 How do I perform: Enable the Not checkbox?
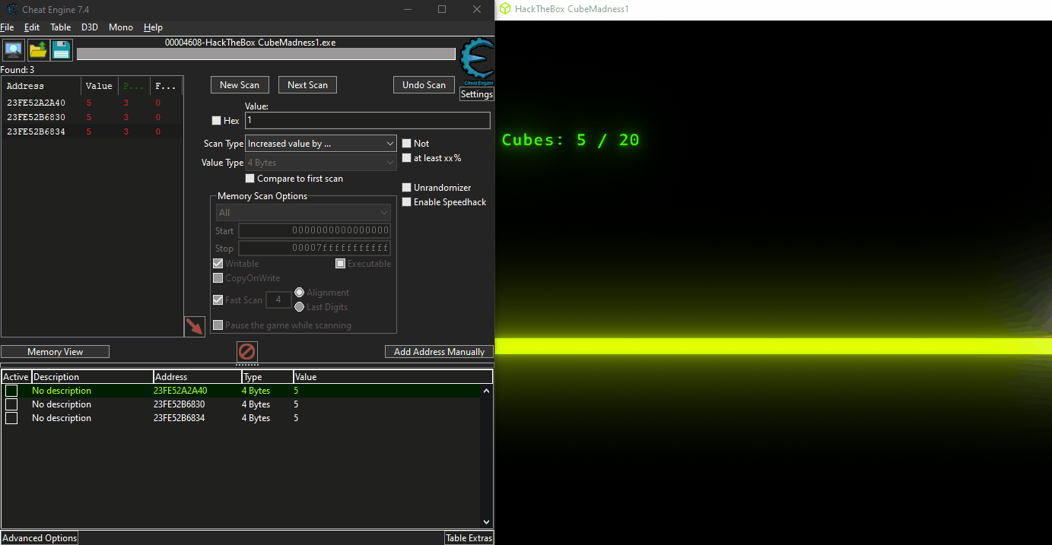click(x=407, y=144)
